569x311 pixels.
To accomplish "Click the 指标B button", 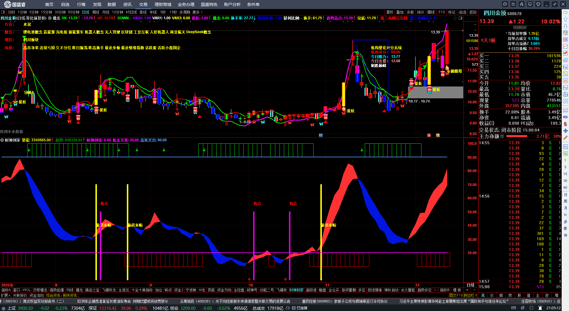I will [445, 290].
